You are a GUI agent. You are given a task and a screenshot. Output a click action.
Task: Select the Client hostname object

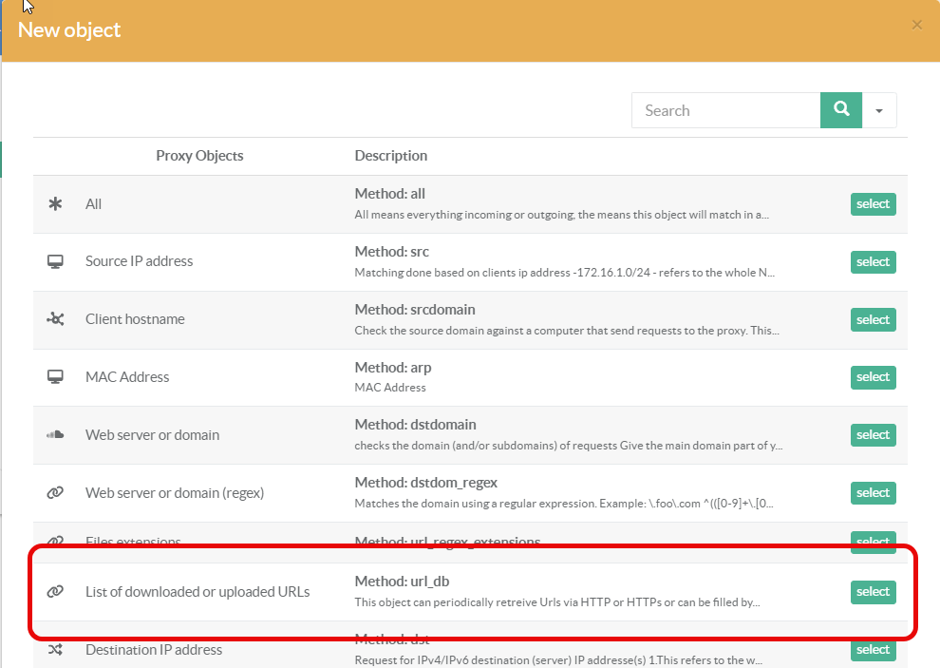873,320
